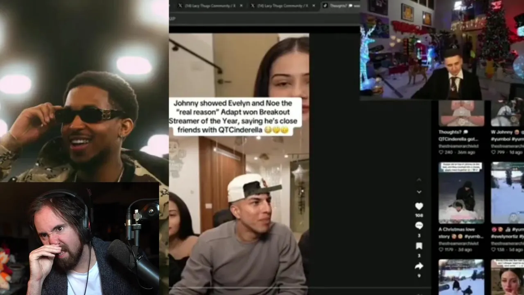Open the 'Thoughts? QTCinderella got...' video thumbnail
The image size is (524, 295).
[461, 113]
